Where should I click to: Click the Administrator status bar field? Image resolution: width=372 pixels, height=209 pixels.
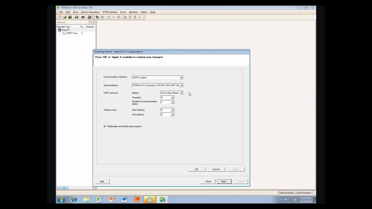(287, 193)
